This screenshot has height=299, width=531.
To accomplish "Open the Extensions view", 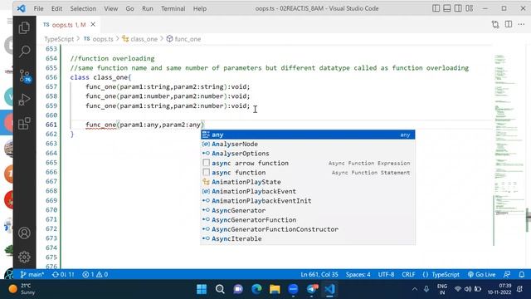I will (24, 124).
